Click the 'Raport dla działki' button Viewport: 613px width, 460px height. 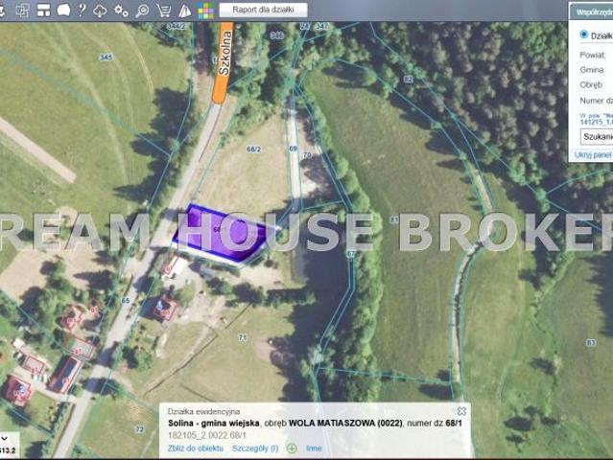pyautogui.click(x=263, y=10)
